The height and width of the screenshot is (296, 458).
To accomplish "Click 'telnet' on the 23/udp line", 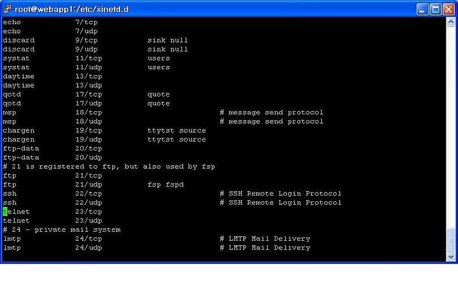I will coord(17,221).
